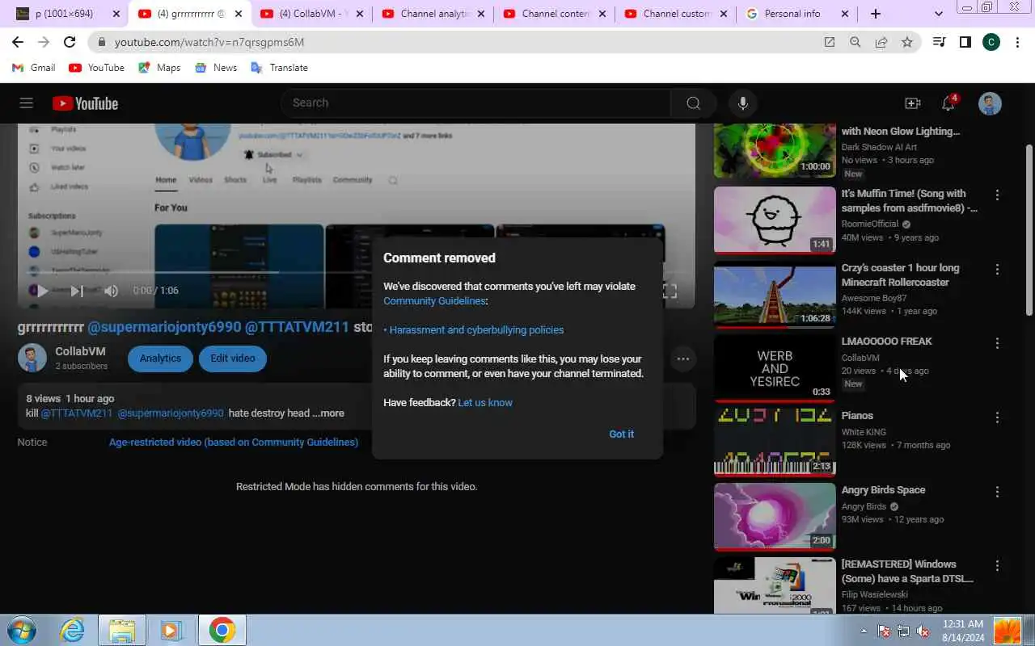Mute the video volume
Image resolution: width=1035 pixels, height=646 pixels.
112,291
